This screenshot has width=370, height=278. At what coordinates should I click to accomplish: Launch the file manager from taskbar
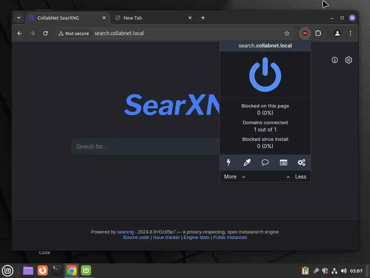28,270
